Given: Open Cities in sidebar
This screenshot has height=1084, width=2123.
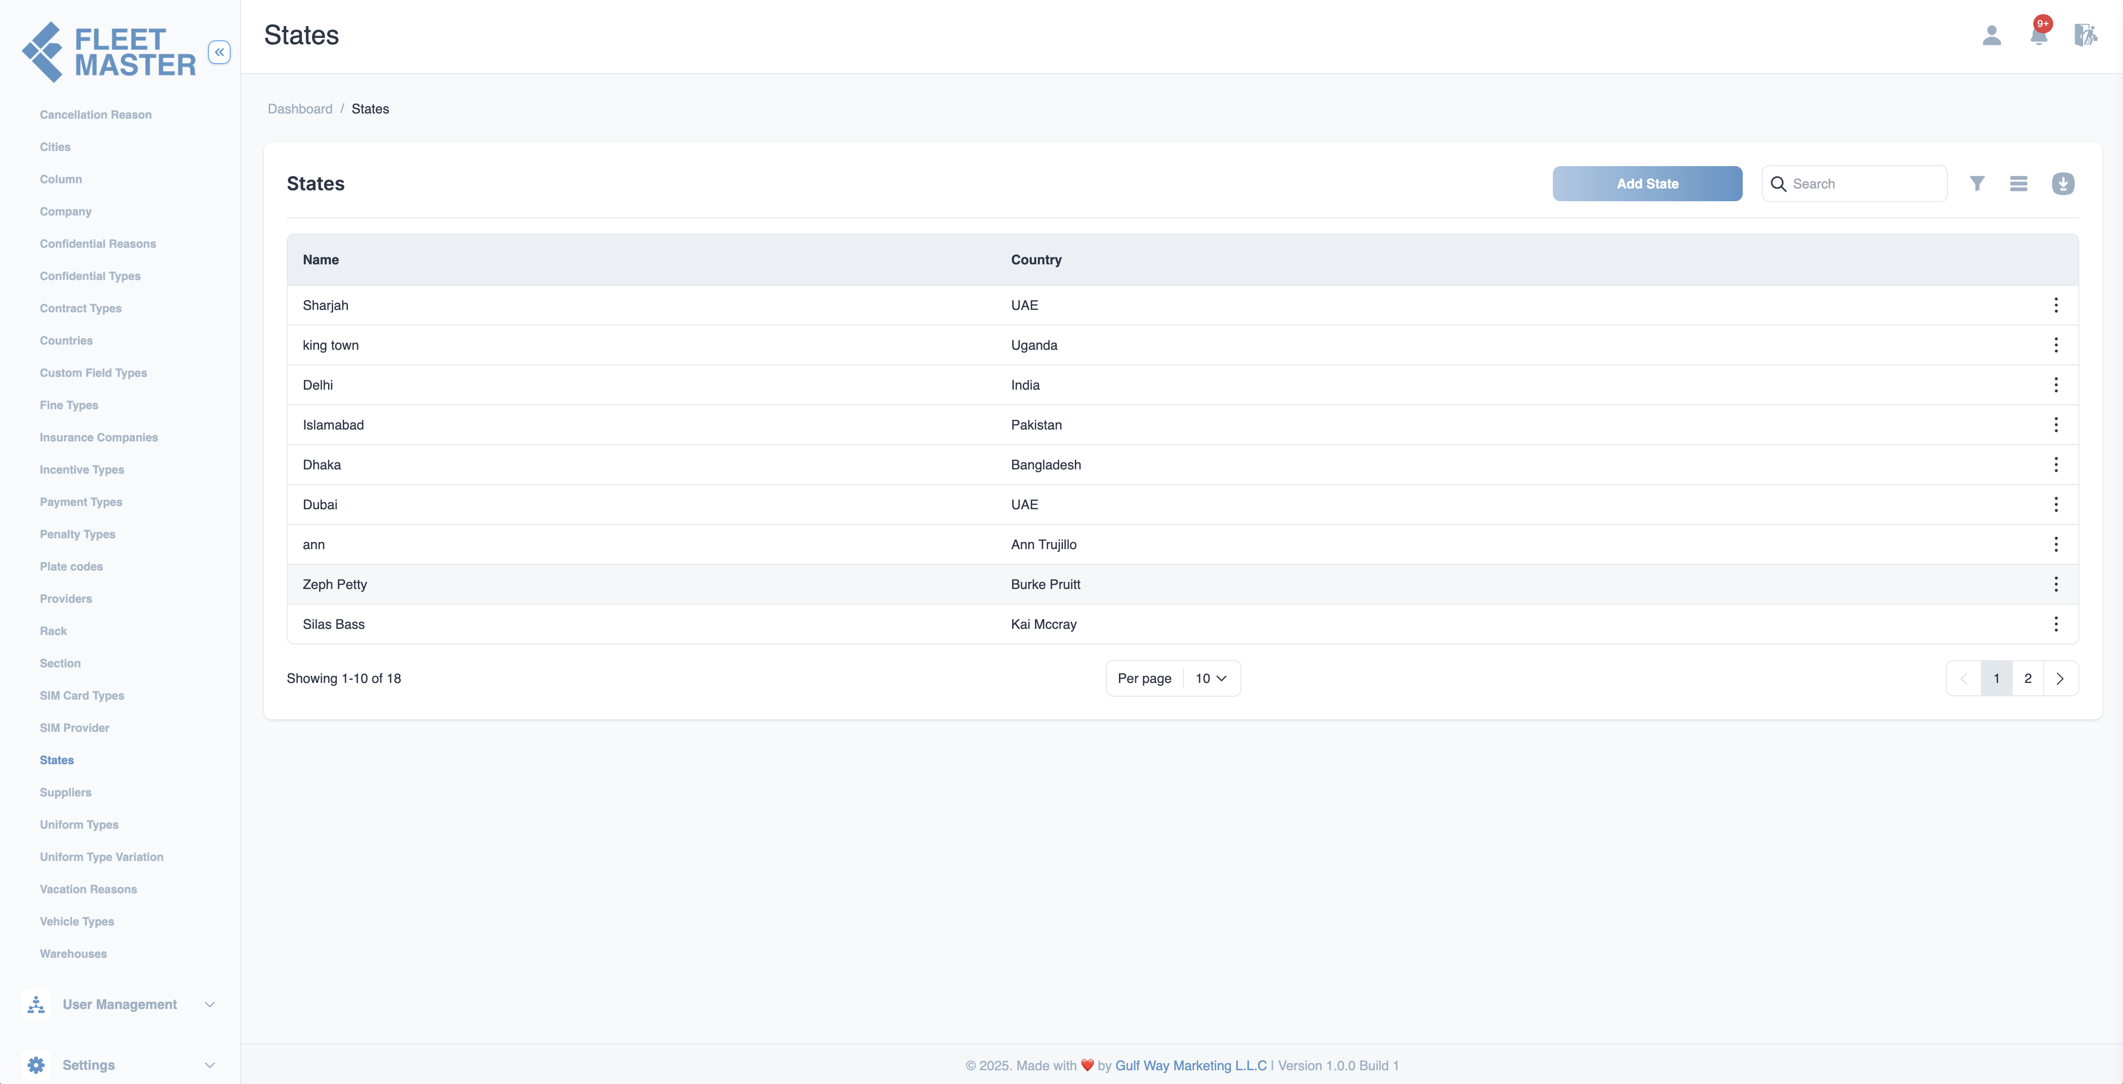Looking at the screenshot, I should (55, 147).
